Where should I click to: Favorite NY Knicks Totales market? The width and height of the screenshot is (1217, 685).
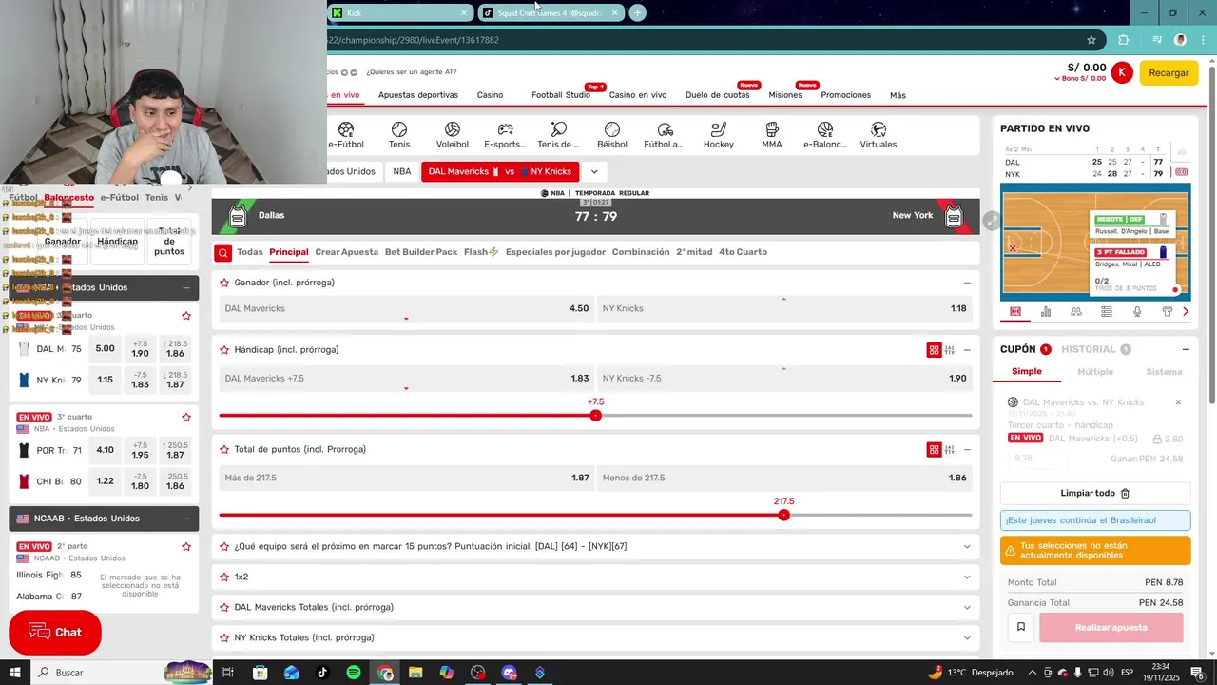click(x=224, y=637)
